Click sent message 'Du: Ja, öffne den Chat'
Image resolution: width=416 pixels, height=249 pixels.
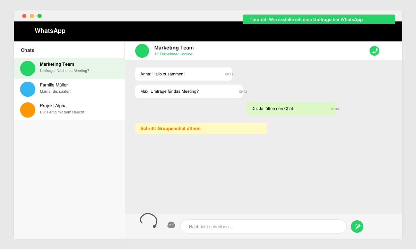pyautogui.click(x=291, y=109)
